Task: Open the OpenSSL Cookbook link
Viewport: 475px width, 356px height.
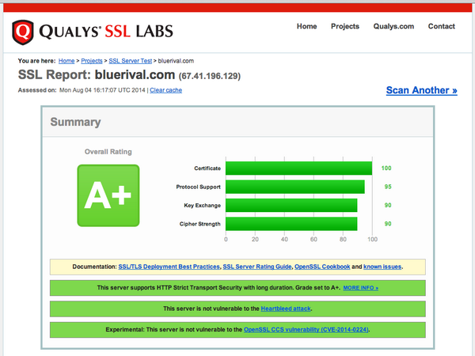Action: click(322, 267)
